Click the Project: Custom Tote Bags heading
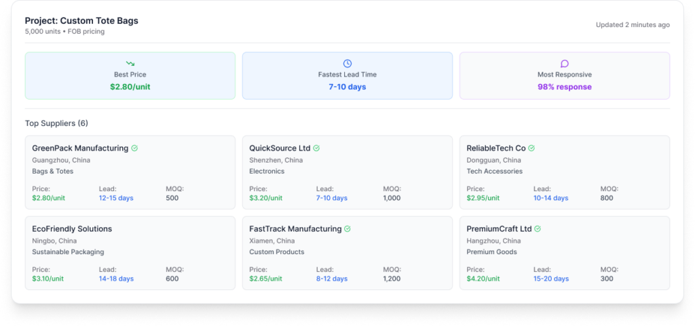 (81, 21)
